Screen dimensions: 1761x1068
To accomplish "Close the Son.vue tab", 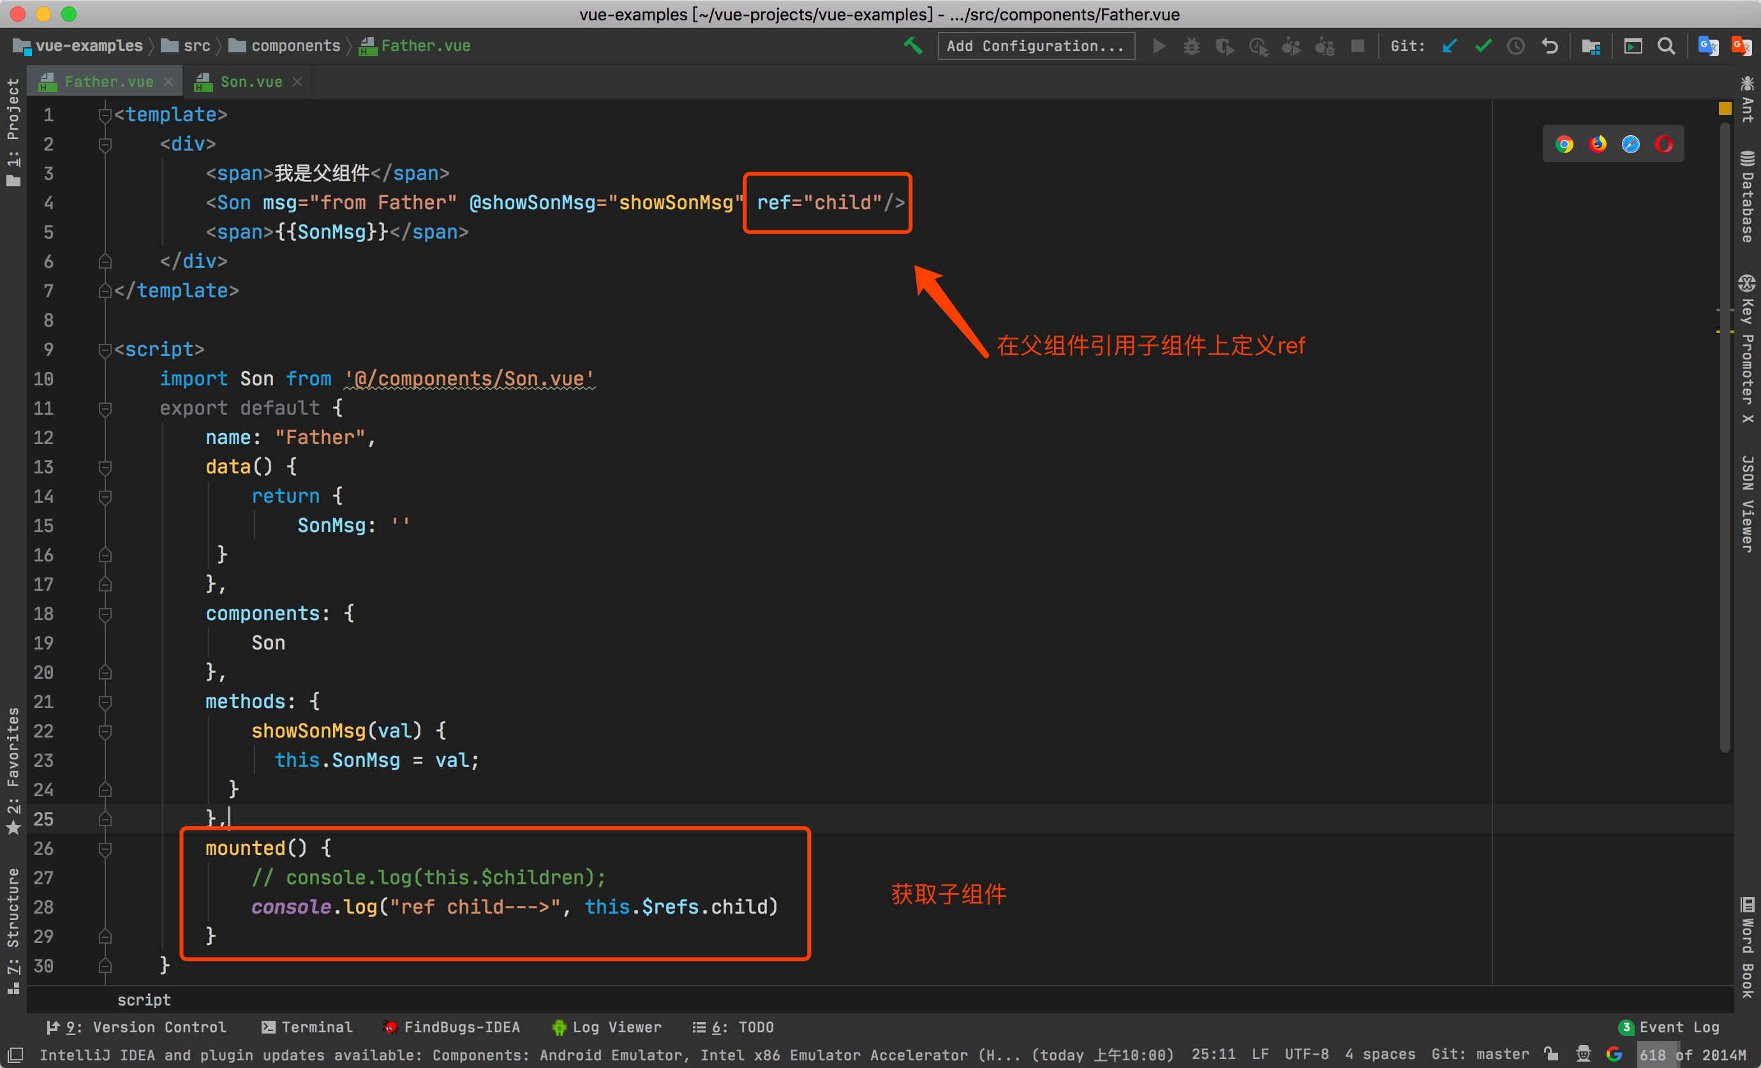I will 297,82.
